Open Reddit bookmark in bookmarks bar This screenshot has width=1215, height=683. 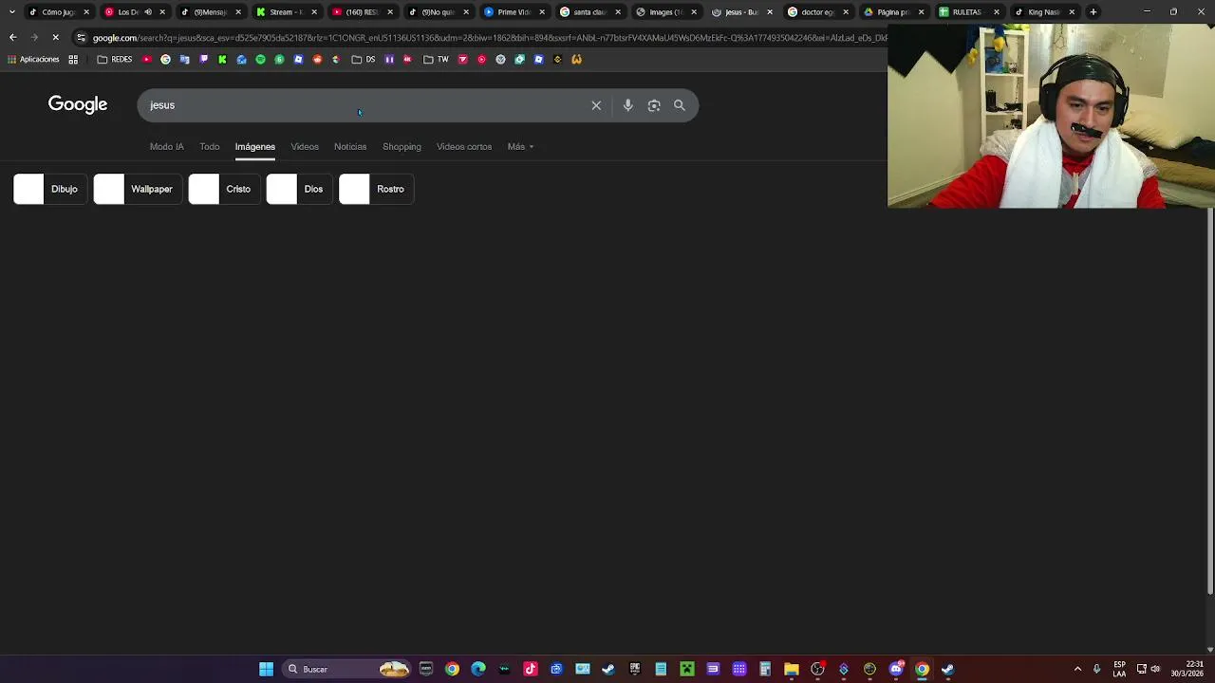317,59
